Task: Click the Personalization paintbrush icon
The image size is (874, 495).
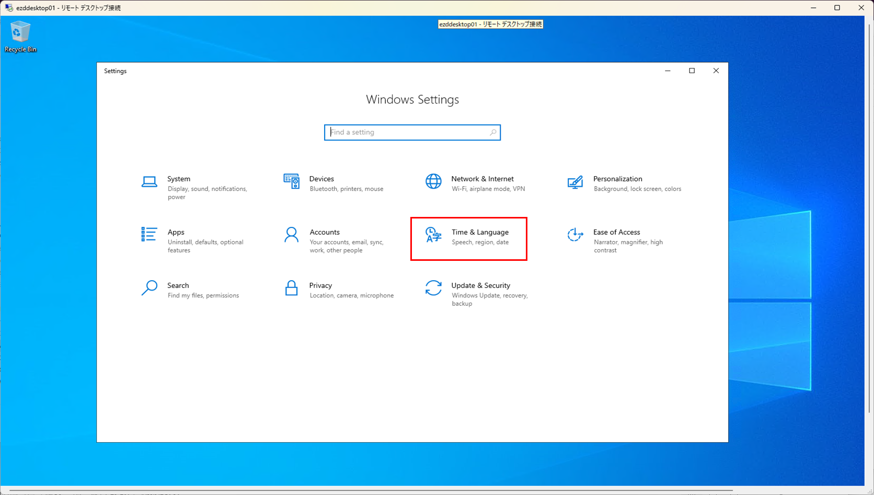Action: click(575, 182)
